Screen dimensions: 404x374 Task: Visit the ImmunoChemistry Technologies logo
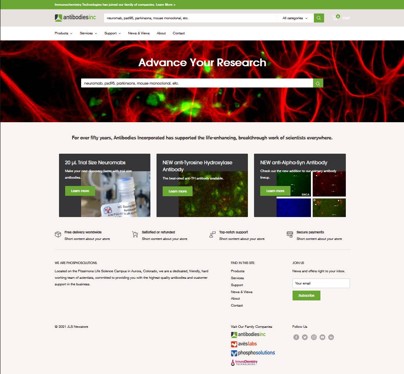[244, 363]
